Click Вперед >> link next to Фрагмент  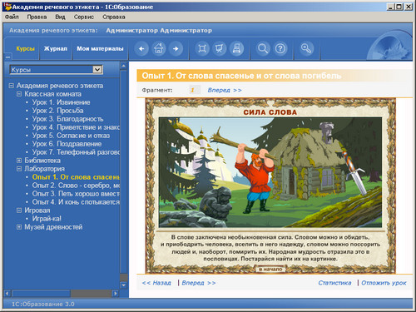coord(225,90)
